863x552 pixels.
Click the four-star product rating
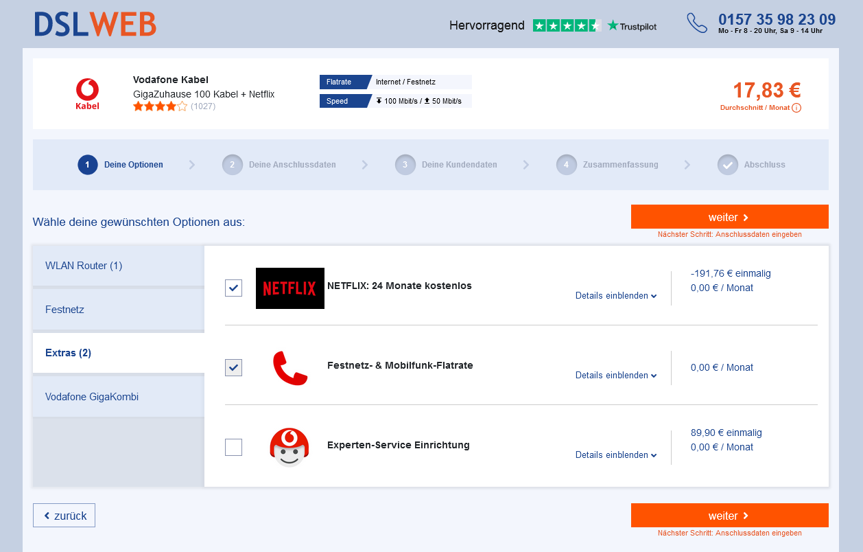[159, 106]
